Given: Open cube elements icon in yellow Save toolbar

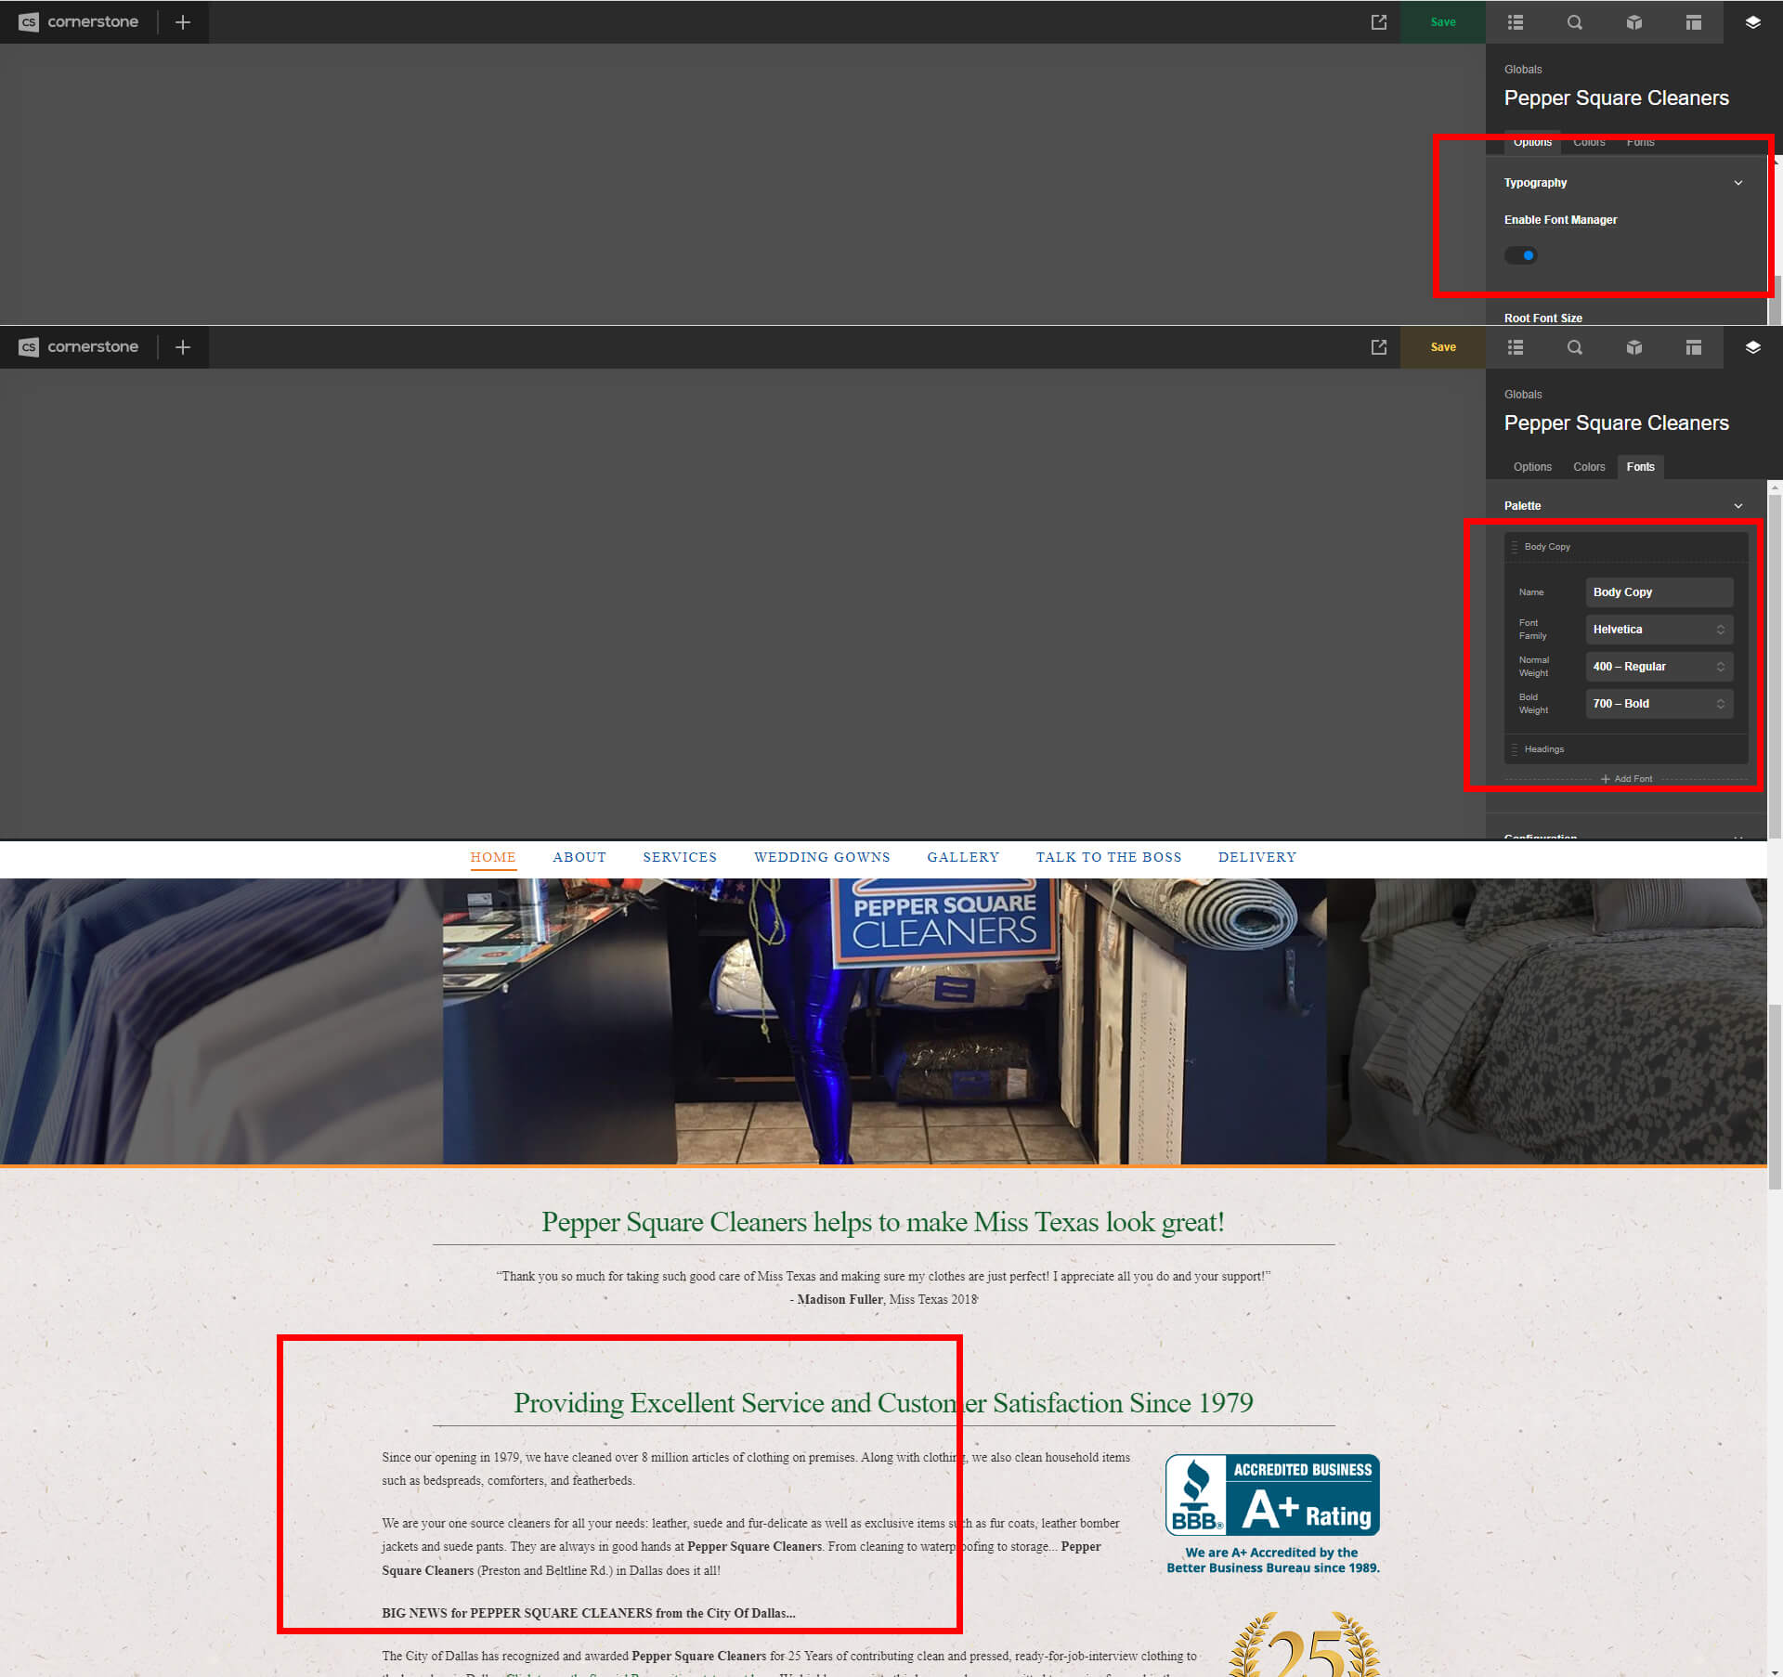Looking at the screenshot, I should tap(1634, 347).
